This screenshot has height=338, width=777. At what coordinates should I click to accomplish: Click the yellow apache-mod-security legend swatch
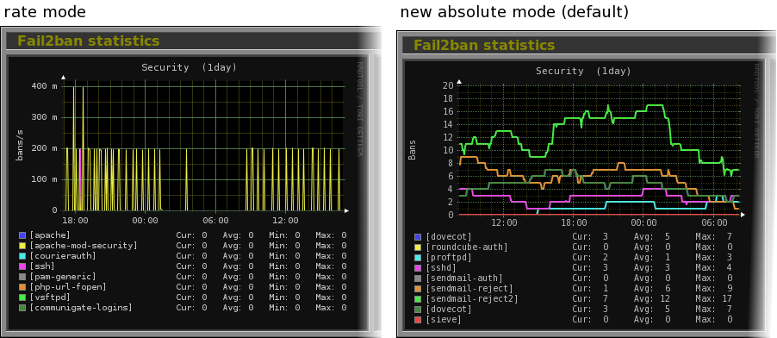(22, 246)
